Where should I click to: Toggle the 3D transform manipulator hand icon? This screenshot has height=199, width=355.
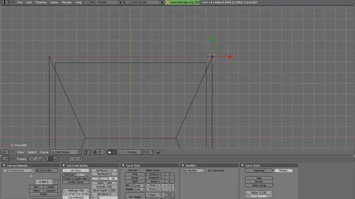[x=109, y=152]
